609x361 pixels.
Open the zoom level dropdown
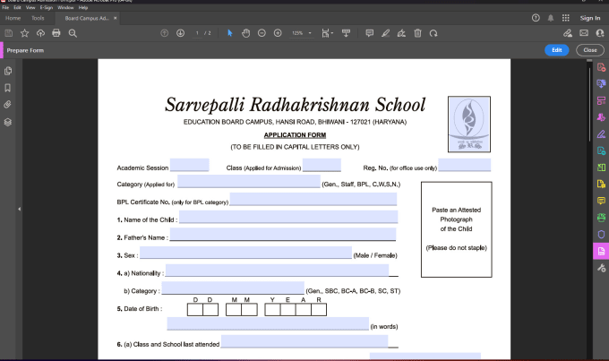click(x=310, y=33)
